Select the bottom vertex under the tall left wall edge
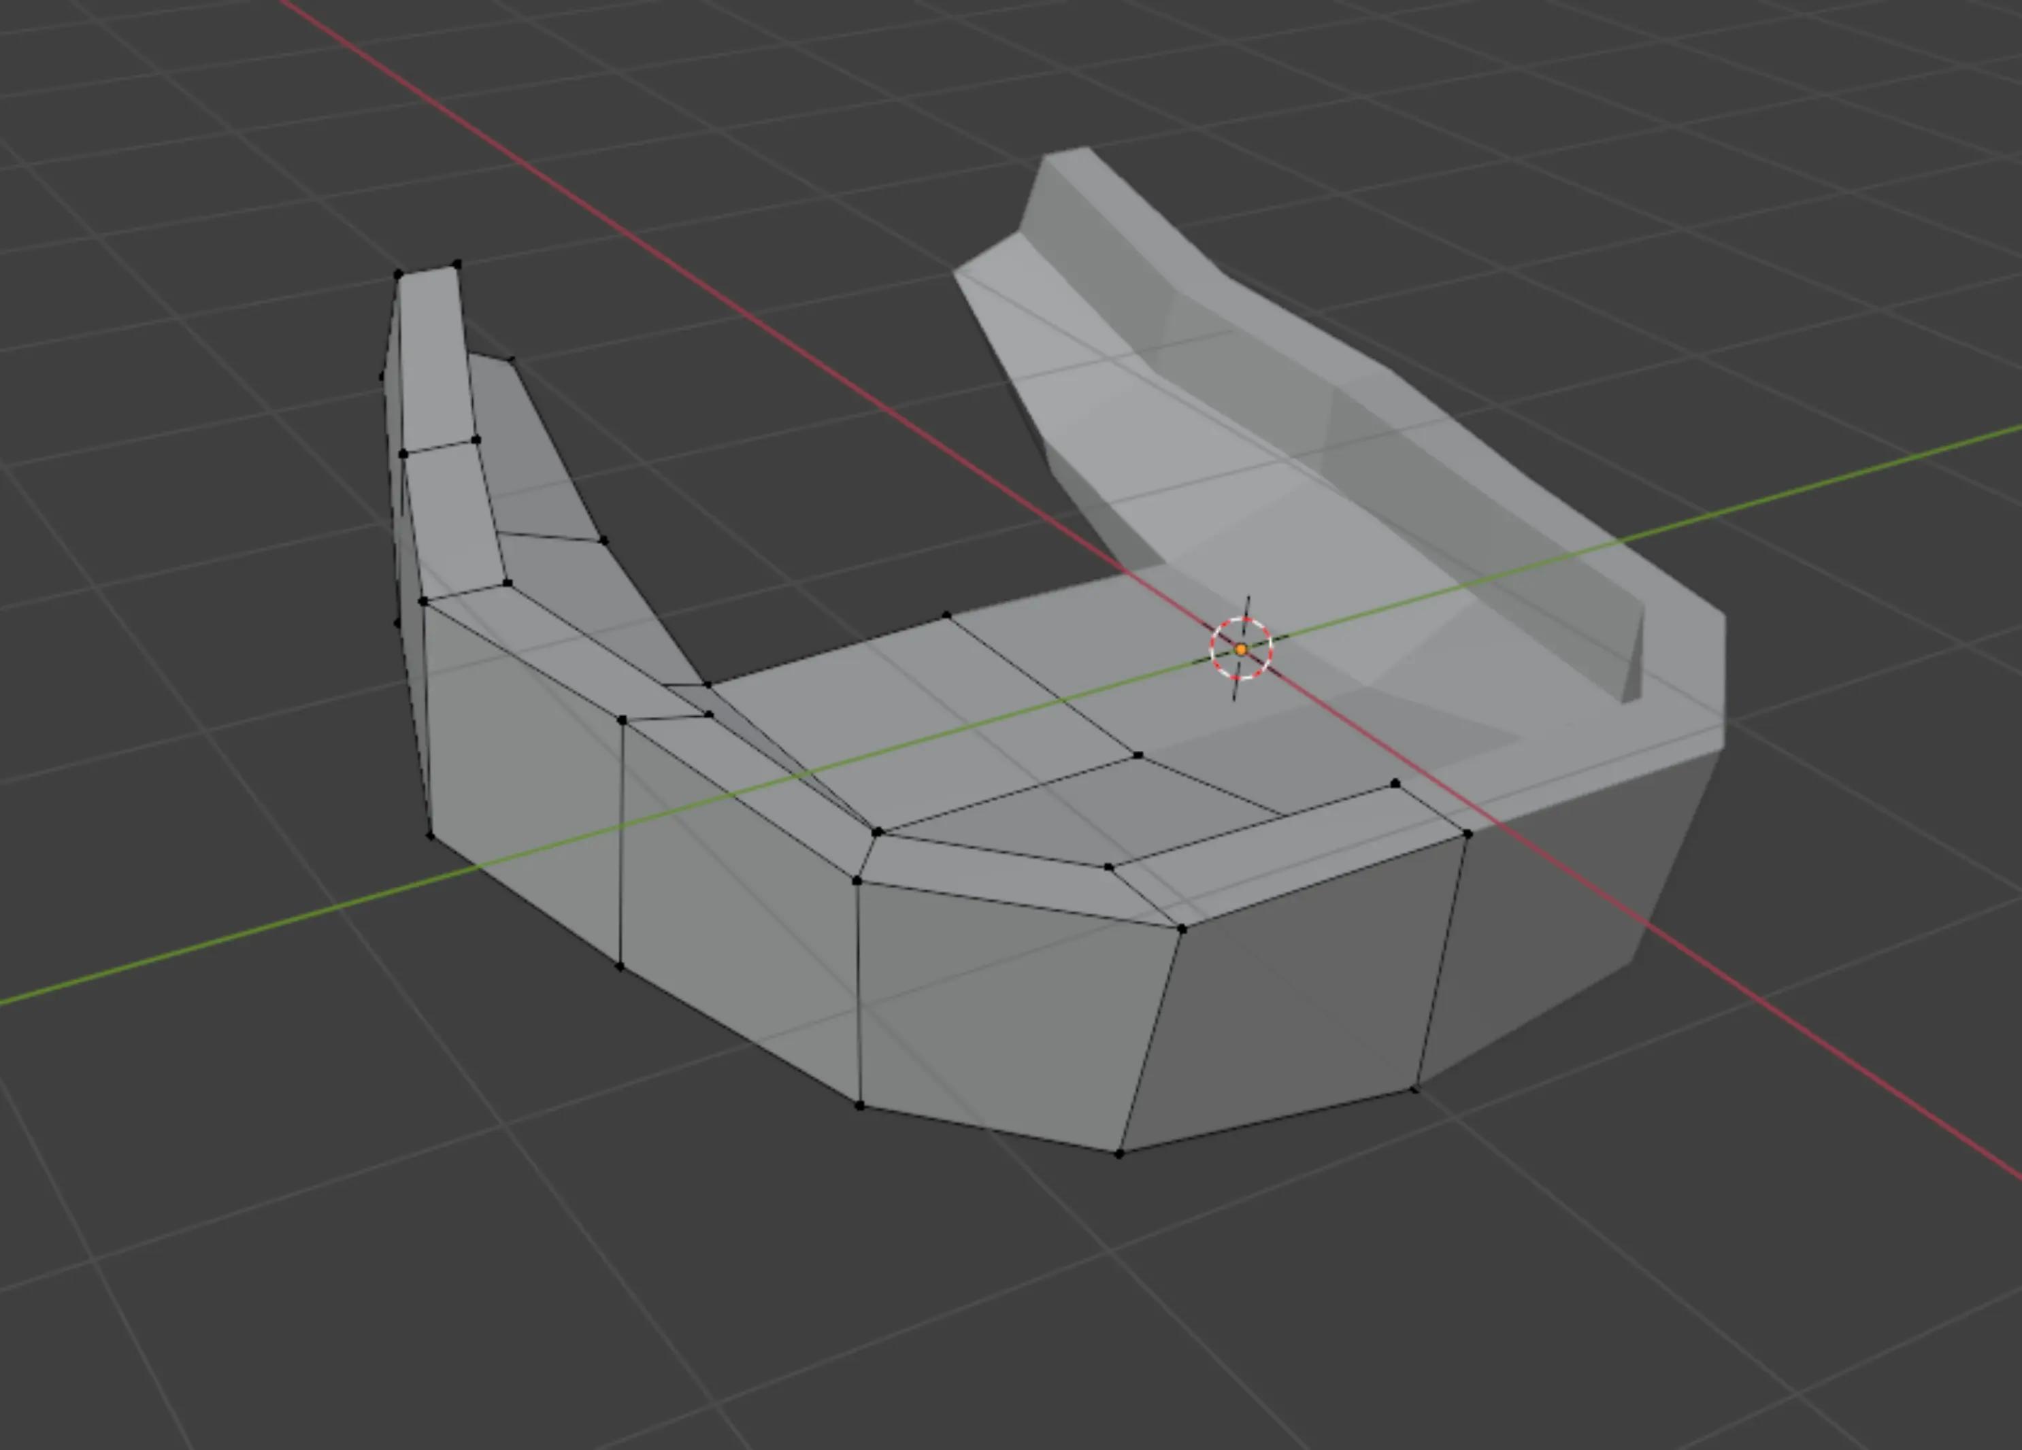The height and width of the screenshot is (1450, 2022). coord(620,966)
